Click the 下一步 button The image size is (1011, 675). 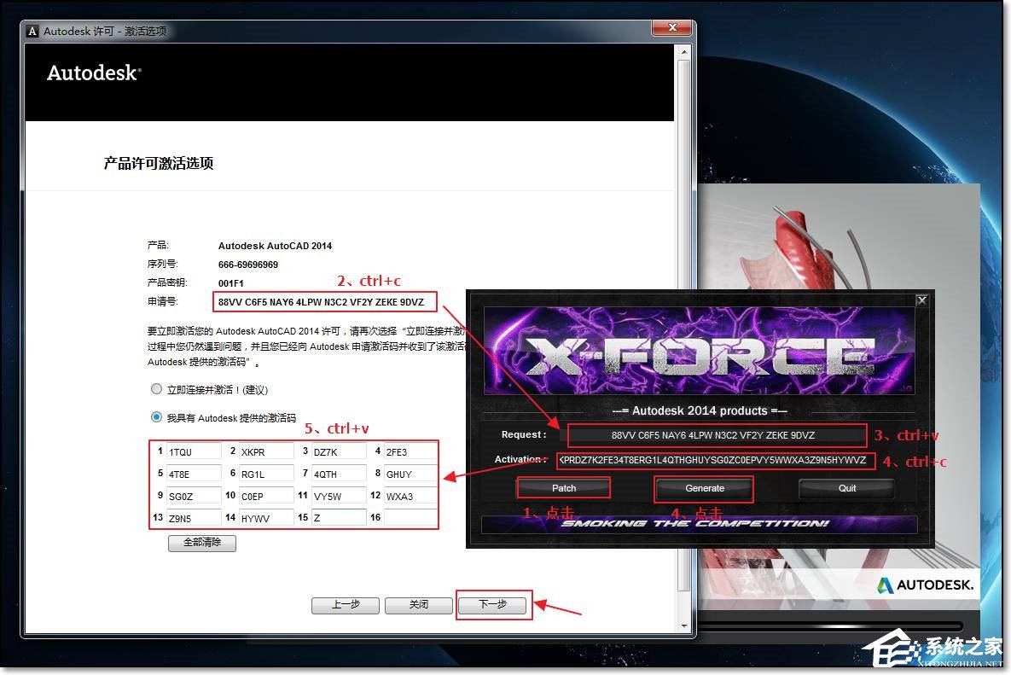[493, 605]
